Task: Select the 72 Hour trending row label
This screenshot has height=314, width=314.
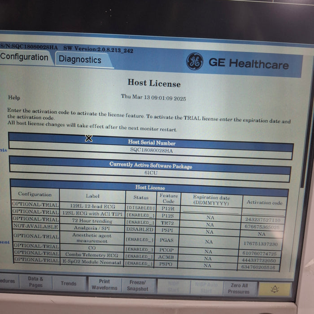Action: 92,221
